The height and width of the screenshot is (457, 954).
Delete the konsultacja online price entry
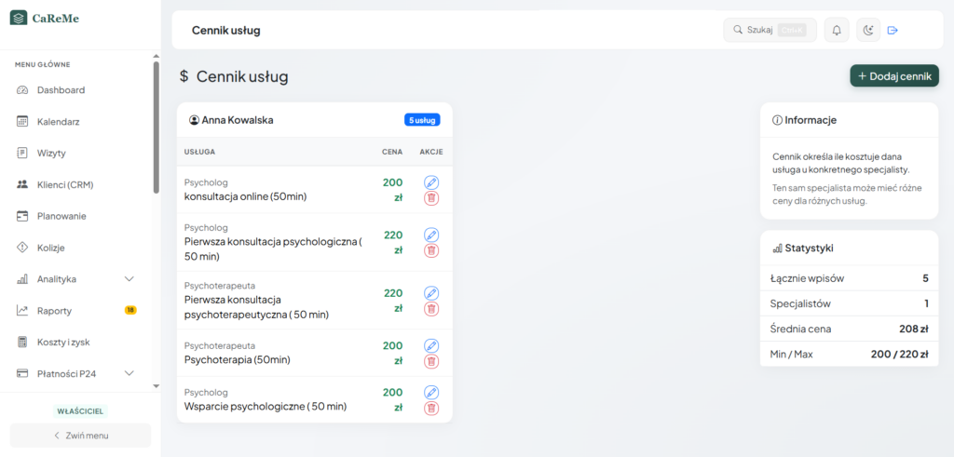coord(431,197)
